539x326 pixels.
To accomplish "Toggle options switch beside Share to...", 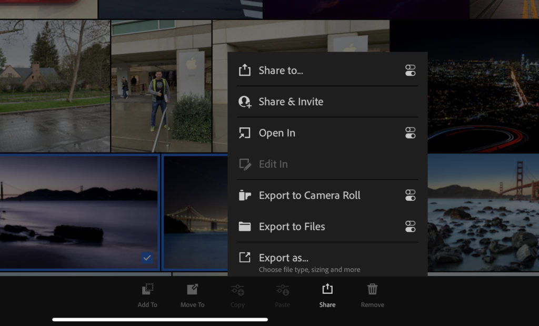I will tap(411, 70).
